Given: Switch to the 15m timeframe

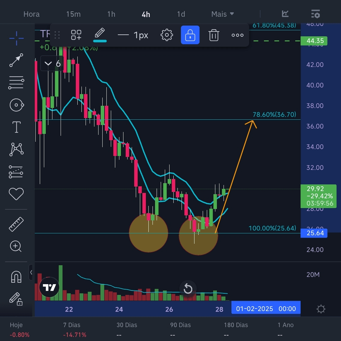Looking at the screenshot, I should point(74,14).
